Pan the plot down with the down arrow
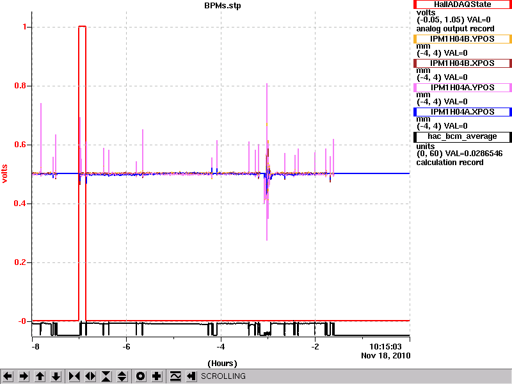The image size is (512, 384). click(x=56, y=376)
